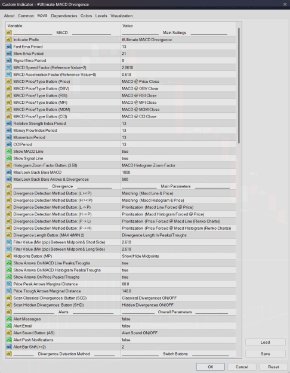Click bool icon beside Show Arrows On Price Peaks/Troughs

9,277
